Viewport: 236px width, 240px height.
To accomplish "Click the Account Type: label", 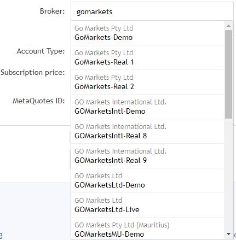I will (x=41, y=51).
